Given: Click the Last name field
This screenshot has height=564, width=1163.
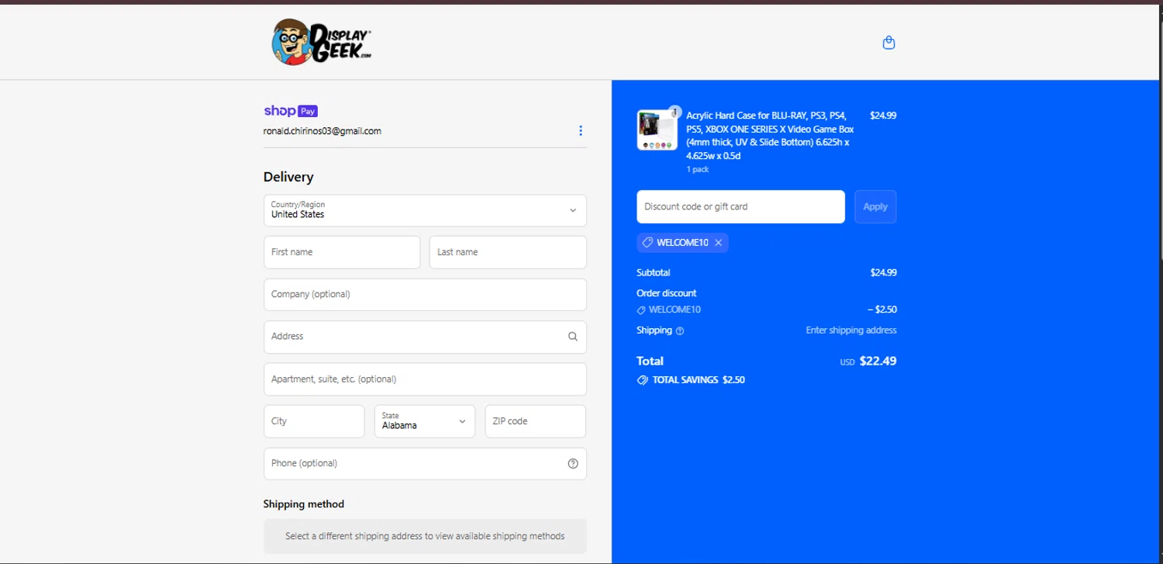Looking at the screenshot, I should pos(508,252).
